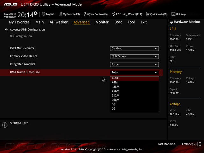The width and height of the screenshot is (204, 153).
Task: Select the Advanced tab
Action: coord(82,22)
